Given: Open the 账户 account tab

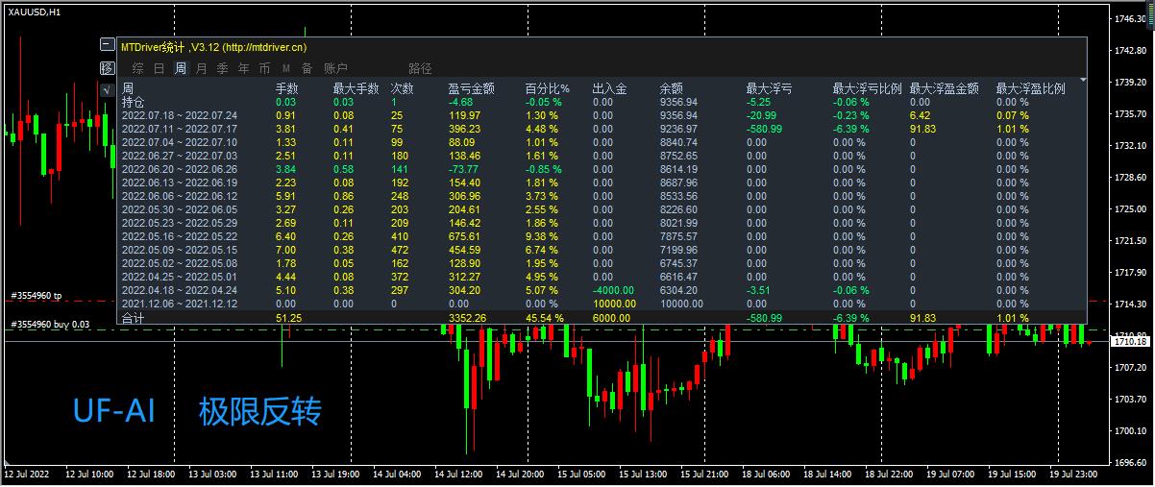Looking at the screenshot, I should [x=335, y=68].
